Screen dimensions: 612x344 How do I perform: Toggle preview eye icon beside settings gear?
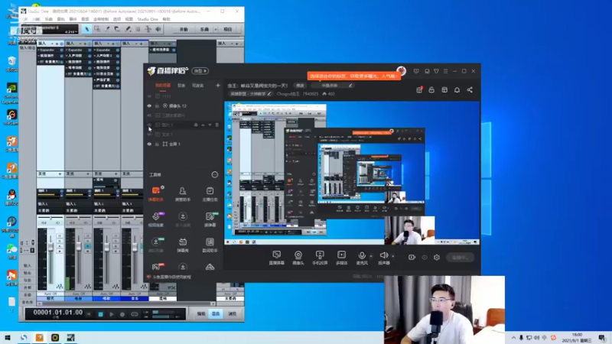point(425,258)
